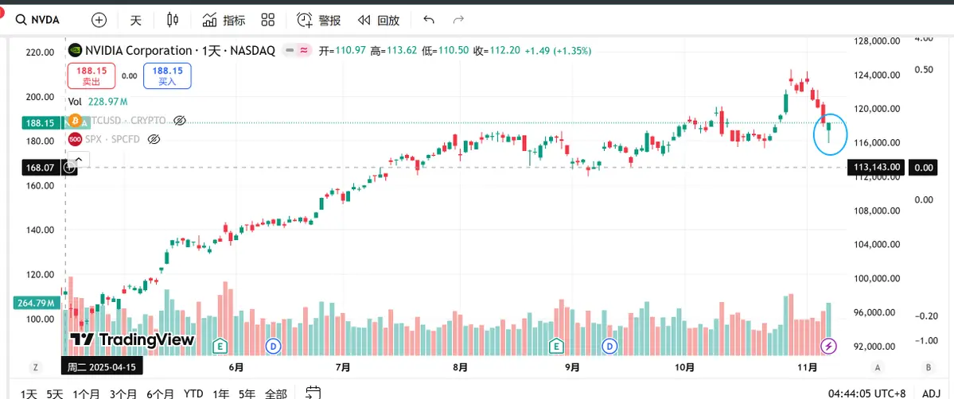The height and width of the screenshot is (399, 954).
Task: Open the dividend D marker after 9月
Action: click(609, 347)
